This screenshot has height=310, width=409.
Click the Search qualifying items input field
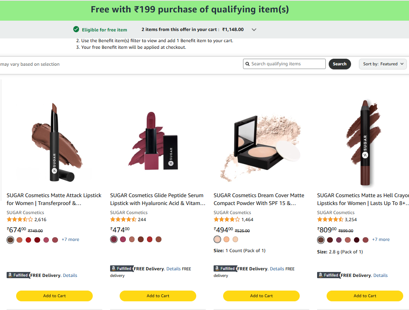click(284, 64)
